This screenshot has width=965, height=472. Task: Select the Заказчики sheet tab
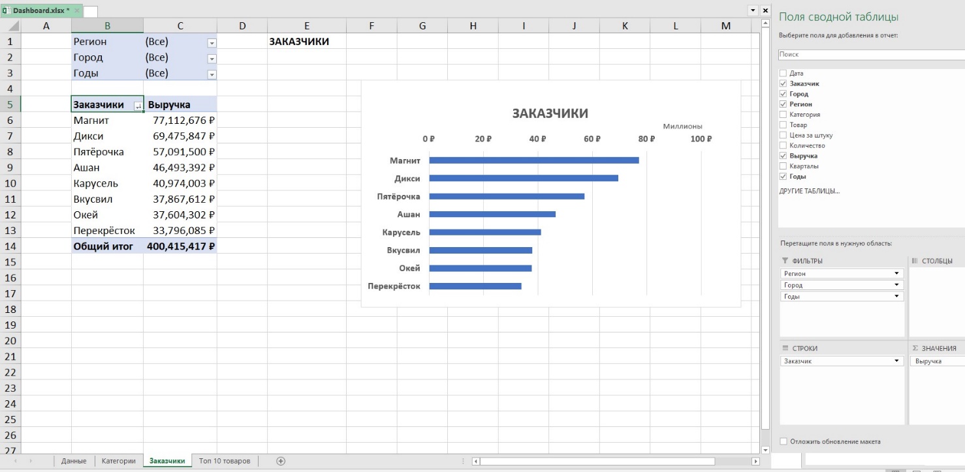167,461
